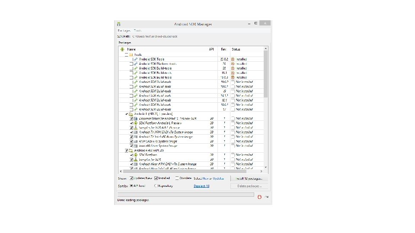Click the Tools group folder icon
415x233 pixels.
point(131,55)
